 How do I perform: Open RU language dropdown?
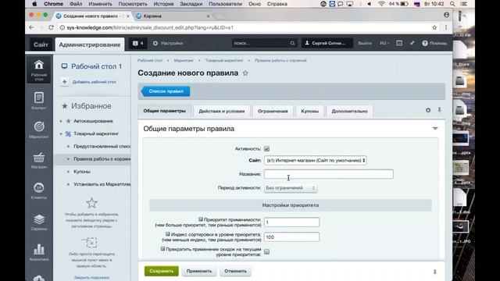pyautogui.click(x=384, y=43)
